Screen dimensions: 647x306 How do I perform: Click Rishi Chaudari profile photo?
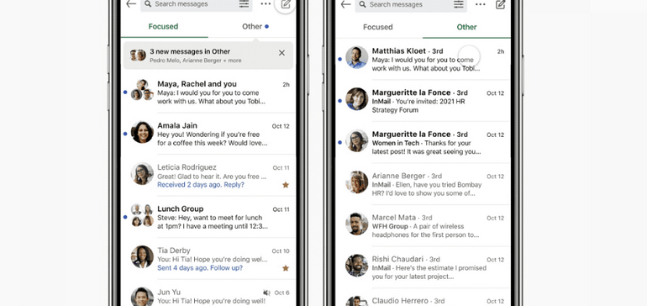click(357, 266)
